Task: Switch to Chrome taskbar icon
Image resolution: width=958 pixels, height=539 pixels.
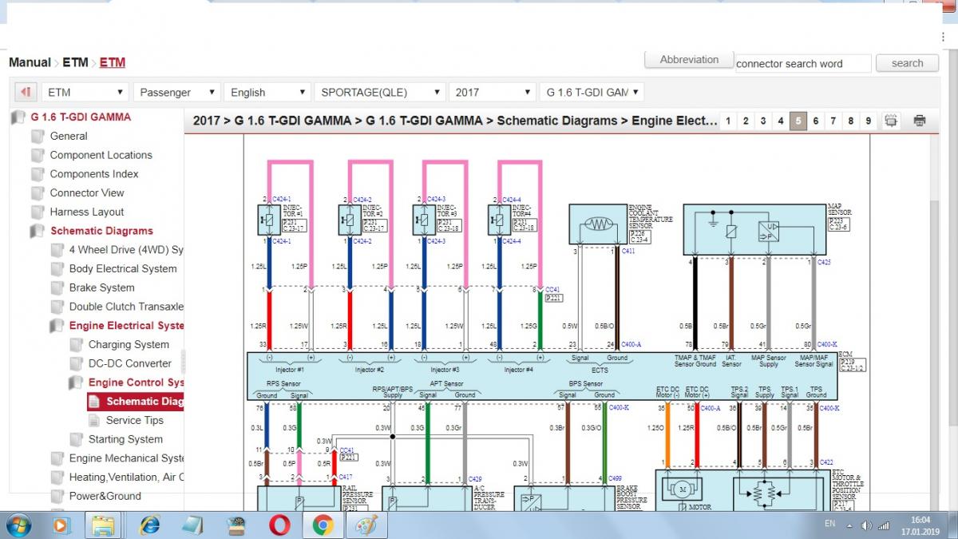Action: point(323,525)
